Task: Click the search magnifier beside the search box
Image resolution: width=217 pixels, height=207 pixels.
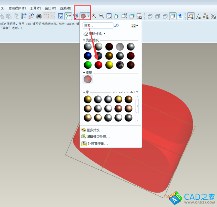Action: pyautogui.click(x=116, y=25)
